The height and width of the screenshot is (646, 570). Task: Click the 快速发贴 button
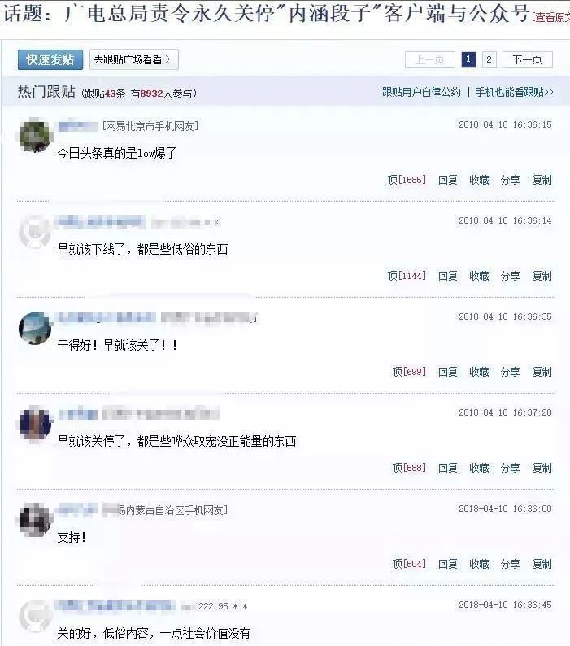tap(50, 59)
